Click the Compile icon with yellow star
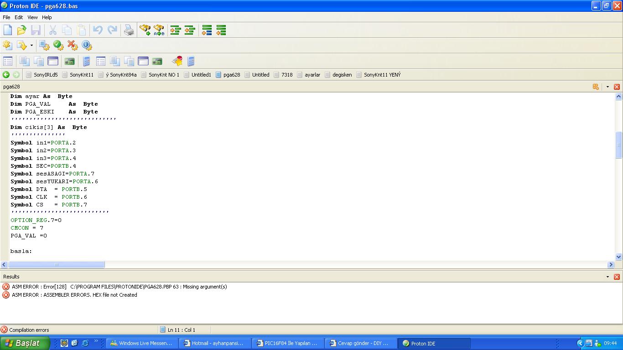Image resolution: width=623 pixels, height=350 pixels. point(7,45)
